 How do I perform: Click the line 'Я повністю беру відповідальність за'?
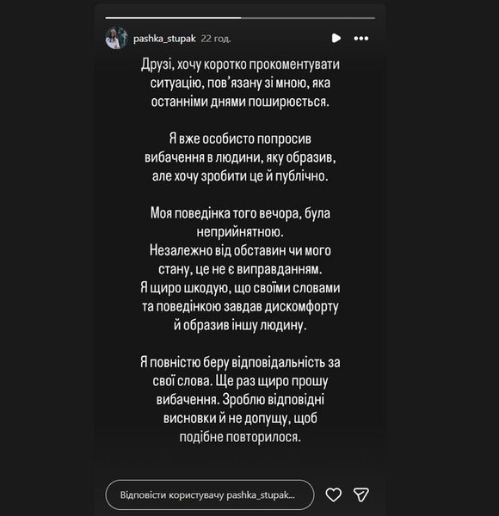pos(240,362)
